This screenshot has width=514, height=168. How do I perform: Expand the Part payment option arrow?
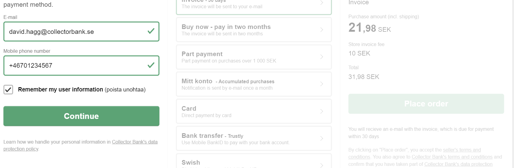(x=322, y=57)
